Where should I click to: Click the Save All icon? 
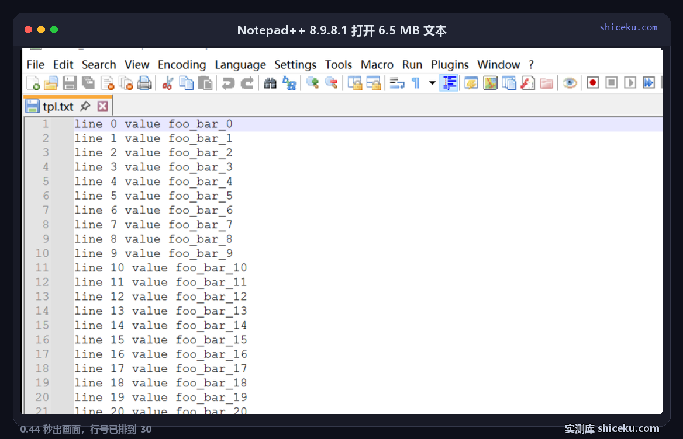click(x=88, y=82)
